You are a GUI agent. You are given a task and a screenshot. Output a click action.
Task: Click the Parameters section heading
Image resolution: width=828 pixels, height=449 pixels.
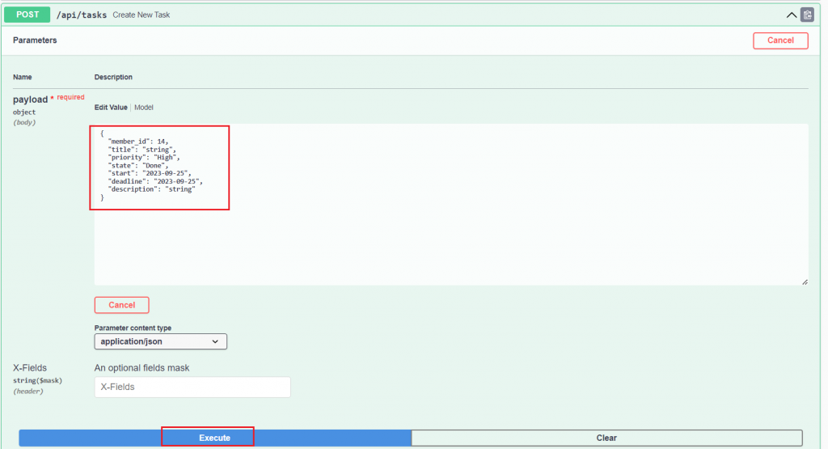pos(35,40)
